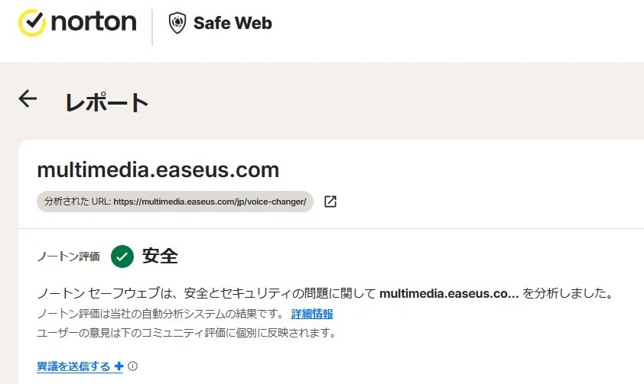644x384 pixels.
Task: Click the analyzed URL pill
Action: click(x=174, y=202)
